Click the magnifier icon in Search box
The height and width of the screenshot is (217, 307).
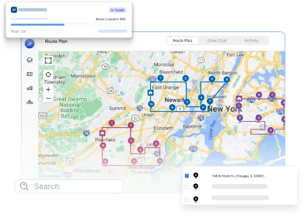[24, 186]
